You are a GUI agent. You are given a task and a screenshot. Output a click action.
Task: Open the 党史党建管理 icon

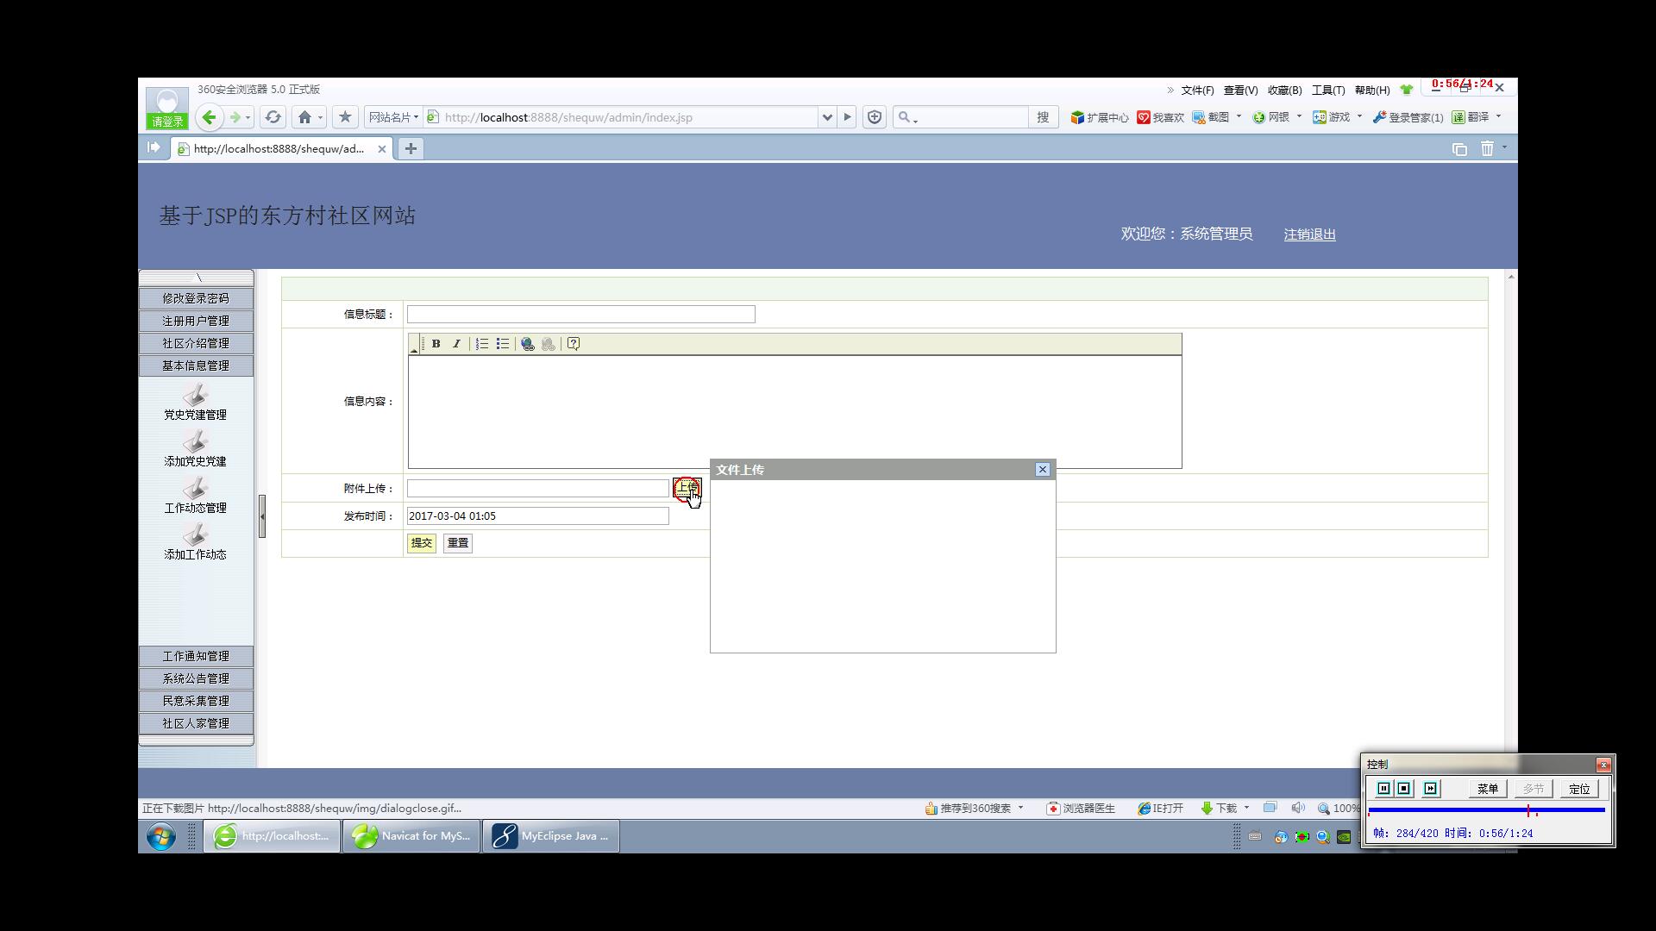click(x=196, y=395)
